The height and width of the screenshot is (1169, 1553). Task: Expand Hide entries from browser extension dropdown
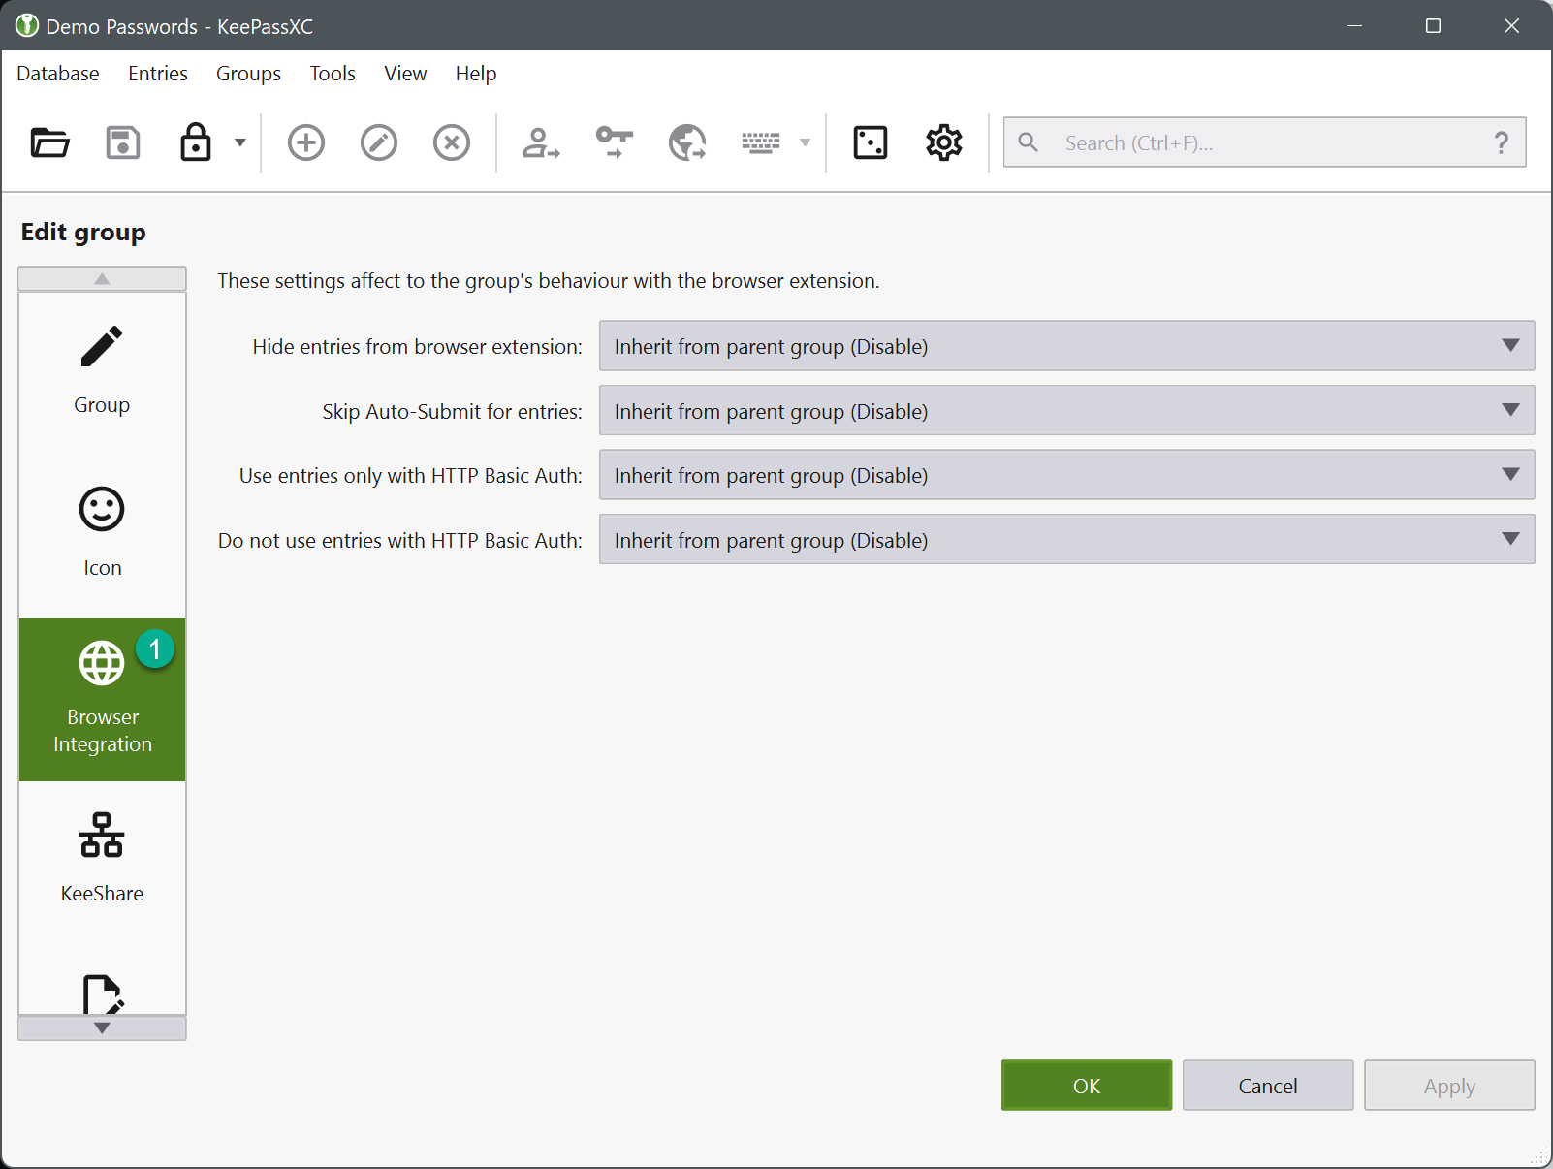tap(1066, 346)
